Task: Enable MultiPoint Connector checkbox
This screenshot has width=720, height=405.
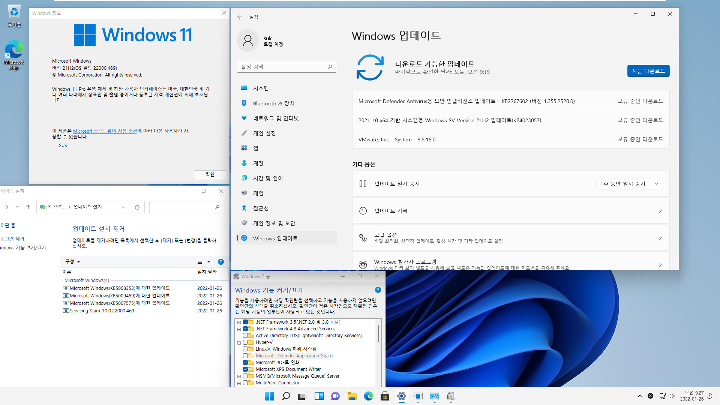Action: tap(245, 383)
